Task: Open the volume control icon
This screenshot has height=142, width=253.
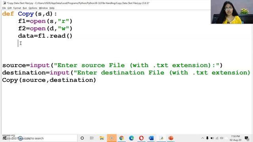Action: click(x=222, y=138)
